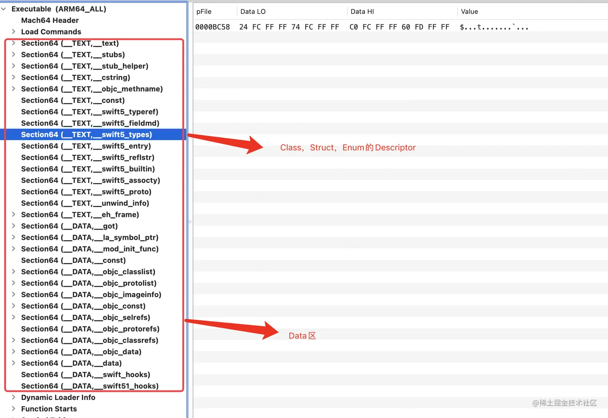Select Section64 (__TEXT,__swift5_typeref) row

tap(93, 112)
